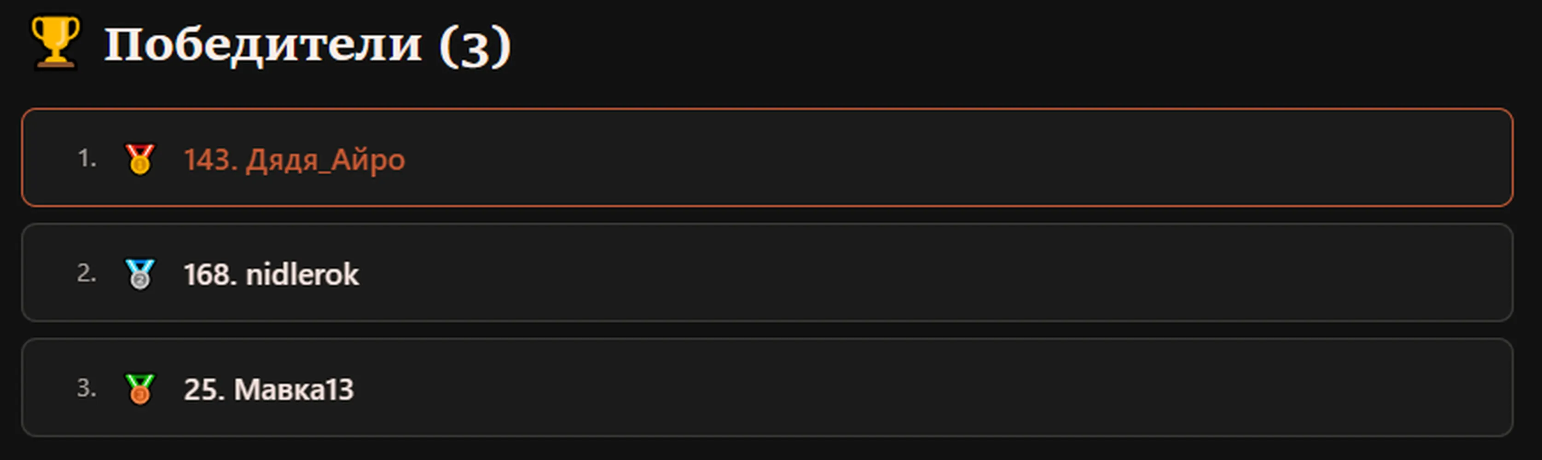This screenshot has width=1542, height=460.
Task: Click rank number 2. in second row
Action: [x=87, y=273]
